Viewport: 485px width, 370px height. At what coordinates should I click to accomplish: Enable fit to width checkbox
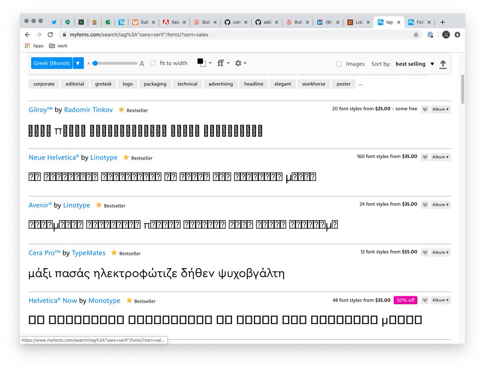pyautogui.click(x=153, y=63)
